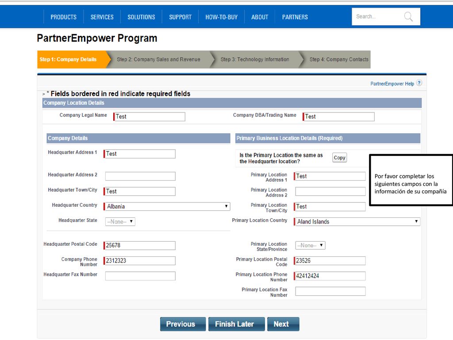Open Primary Location State/Province dropdown
Viewport: 453px width, 340px height.
310,245
